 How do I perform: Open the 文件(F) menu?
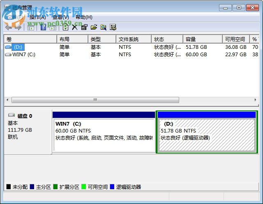coord(15,17)
